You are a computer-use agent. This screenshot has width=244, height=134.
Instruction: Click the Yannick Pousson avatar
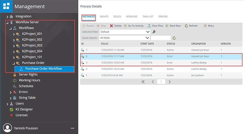click(x=7, y=128)
